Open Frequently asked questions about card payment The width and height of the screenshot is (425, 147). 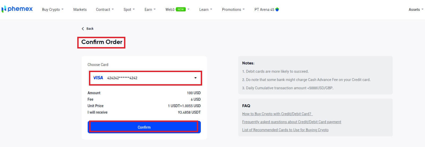[x=291, y=122]
